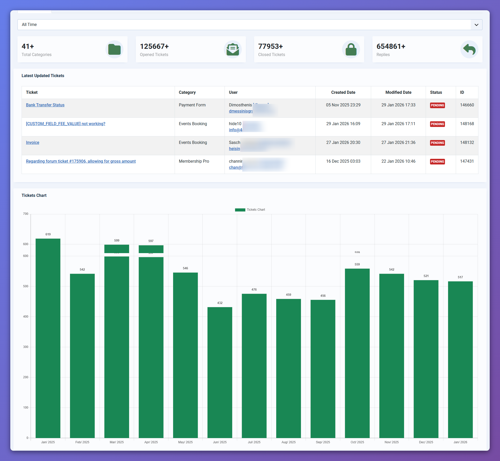Click the dropdown chevron arrow at right
The width and height of the screenshot is (500, 461).
point(476,25)
